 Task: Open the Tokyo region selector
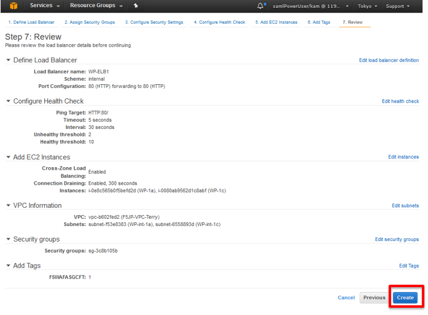click(x=367, y=6)
